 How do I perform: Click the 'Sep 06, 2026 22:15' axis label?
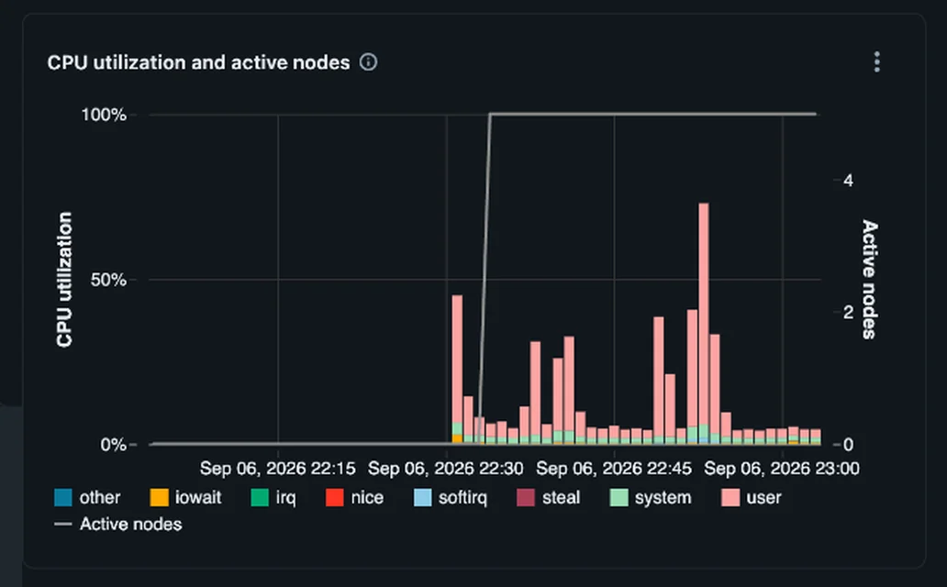[x=278, y=469]
